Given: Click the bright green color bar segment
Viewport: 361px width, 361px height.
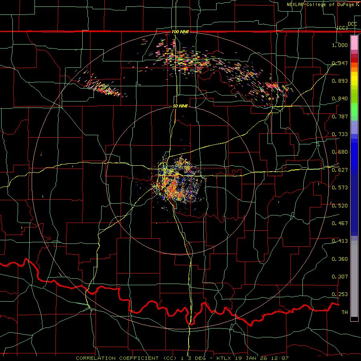Looking at the screenshot, I should tap(354, 110).
